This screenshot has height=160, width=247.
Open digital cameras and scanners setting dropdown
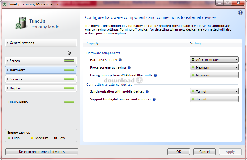(214, 99)
